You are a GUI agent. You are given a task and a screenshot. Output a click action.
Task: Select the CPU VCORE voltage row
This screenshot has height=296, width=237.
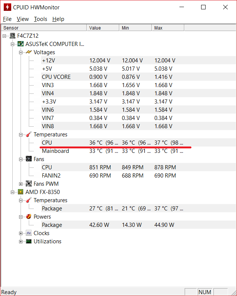(x=56, y=77)
